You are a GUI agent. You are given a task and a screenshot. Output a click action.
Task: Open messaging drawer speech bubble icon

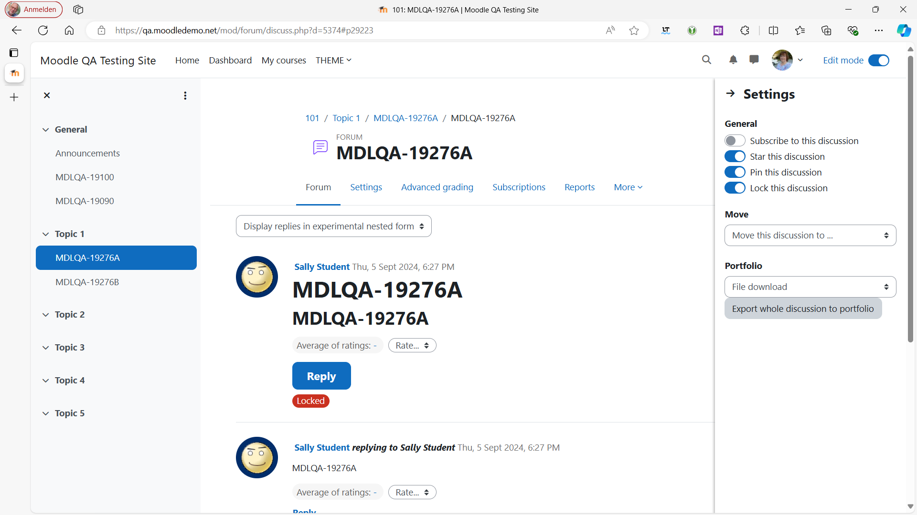point(754,60)
